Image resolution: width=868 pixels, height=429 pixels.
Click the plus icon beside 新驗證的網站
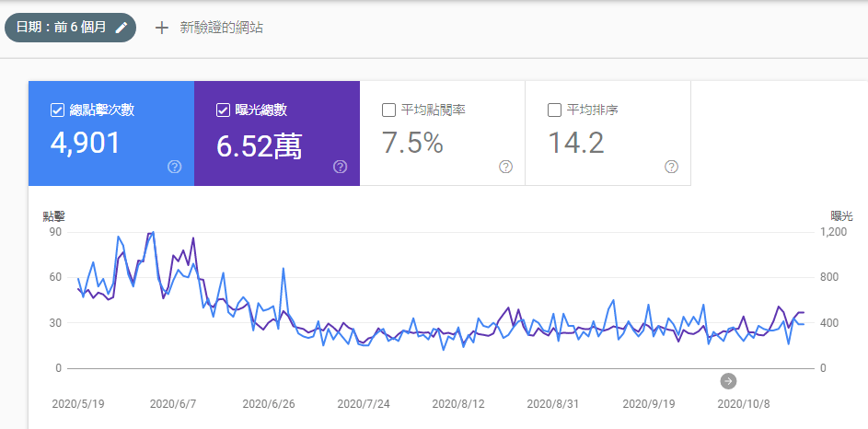[162, 28]
